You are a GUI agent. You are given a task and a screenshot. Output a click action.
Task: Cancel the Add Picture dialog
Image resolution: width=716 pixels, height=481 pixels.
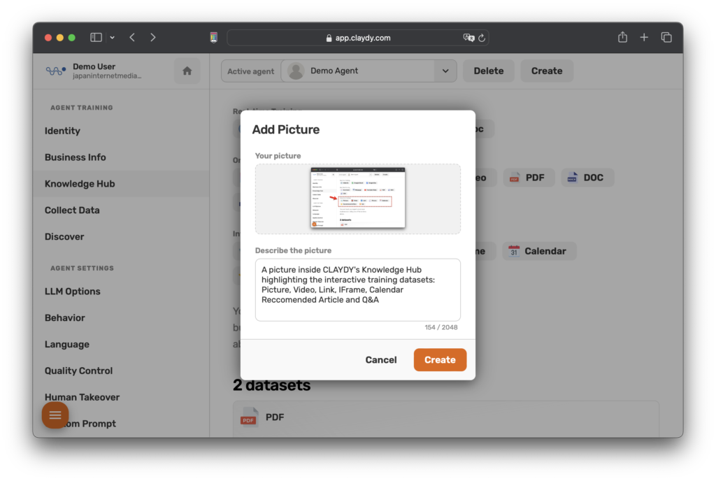[x=380, y=360]
